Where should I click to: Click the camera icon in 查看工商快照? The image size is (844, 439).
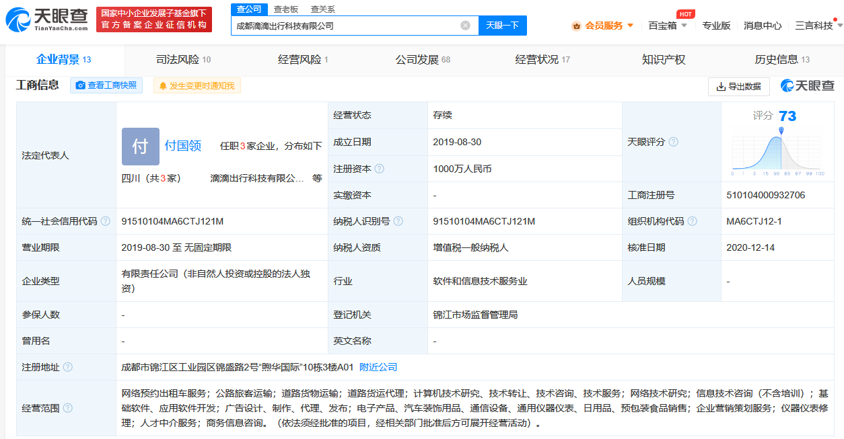tap(81, 85)
